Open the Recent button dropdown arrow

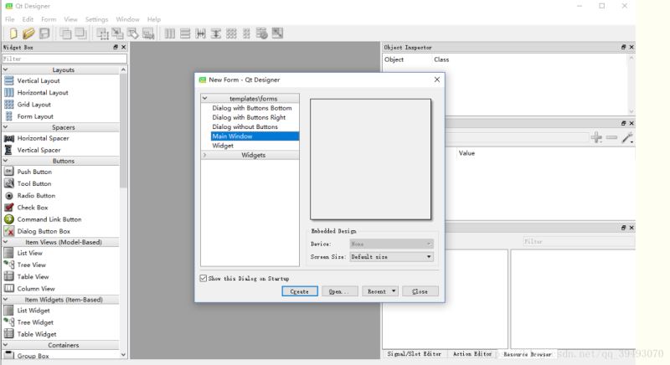[x=394, y=291]
